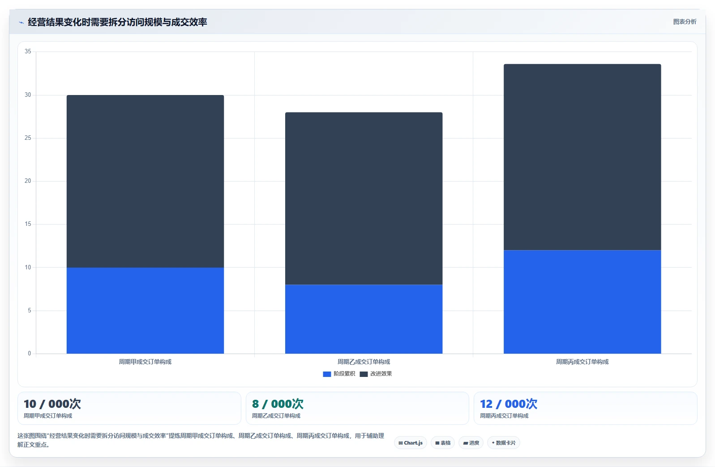Click the Chart.js tag chip
This screenshot has width=715, height=467.
(411, 443)
